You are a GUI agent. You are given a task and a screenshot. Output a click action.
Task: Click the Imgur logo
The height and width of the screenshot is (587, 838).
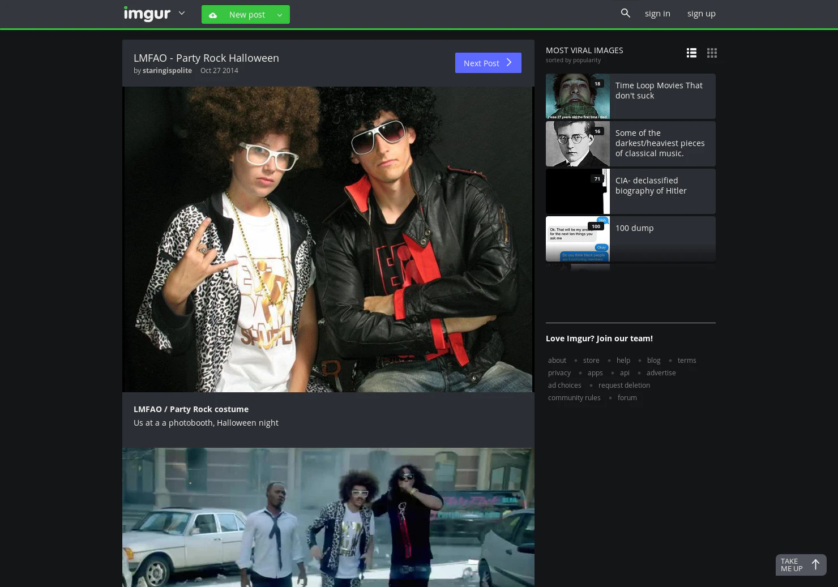pos(147,14)
